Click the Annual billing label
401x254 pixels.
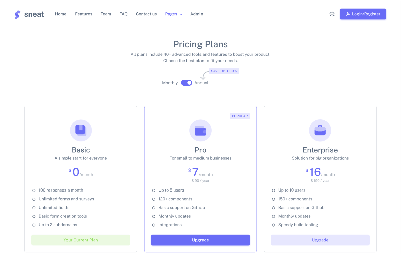(x=201, y=83)
